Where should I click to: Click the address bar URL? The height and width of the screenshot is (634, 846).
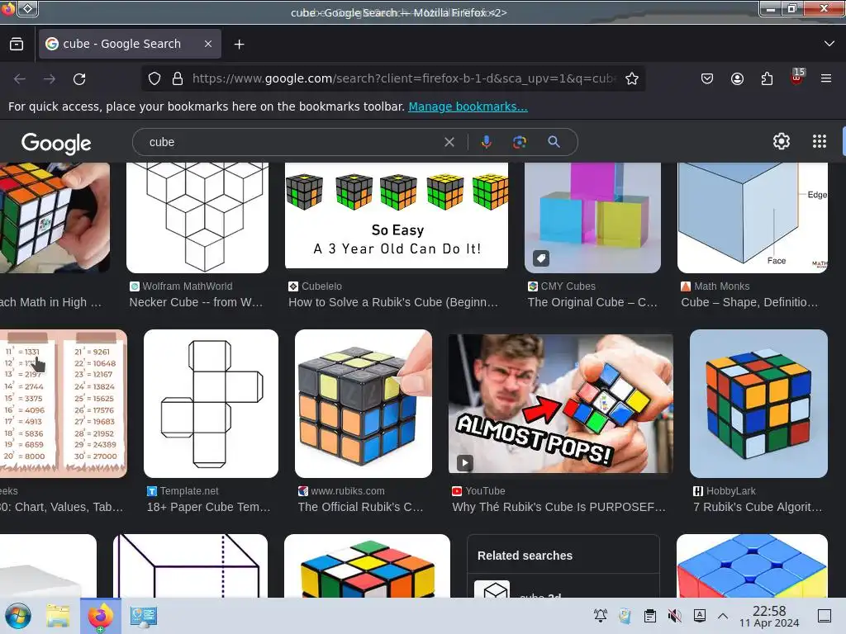click(x=405, y=78)
